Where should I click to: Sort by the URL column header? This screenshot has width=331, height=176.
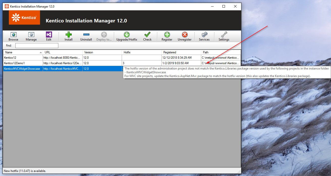point(63,52)
